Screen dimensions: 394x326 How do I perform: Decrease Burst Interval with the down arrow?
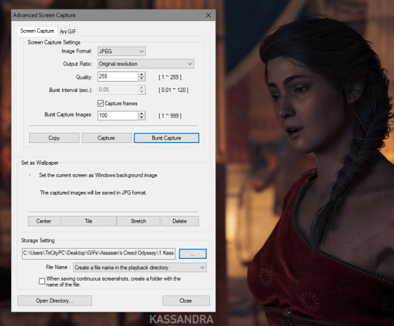click(142, 92)
